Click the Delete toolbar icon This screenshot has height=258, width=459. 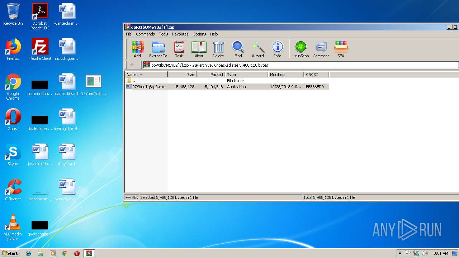pyautogui.click(x=218, y=49)
